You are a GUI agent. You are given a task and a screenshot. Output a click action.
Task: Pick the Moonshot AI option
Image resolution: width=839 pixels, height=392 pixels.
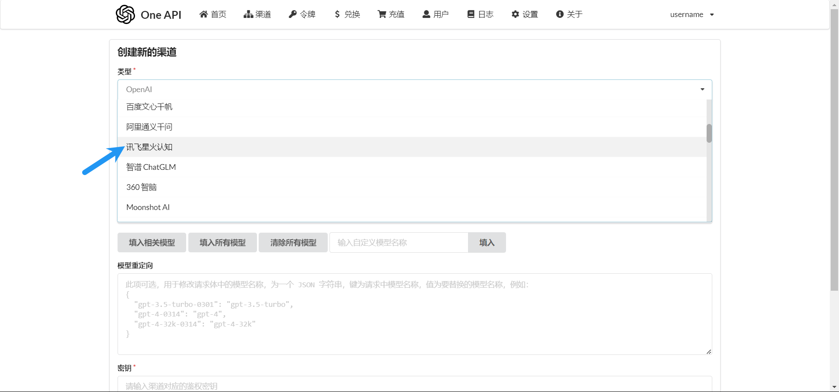(x=148, y=207)
